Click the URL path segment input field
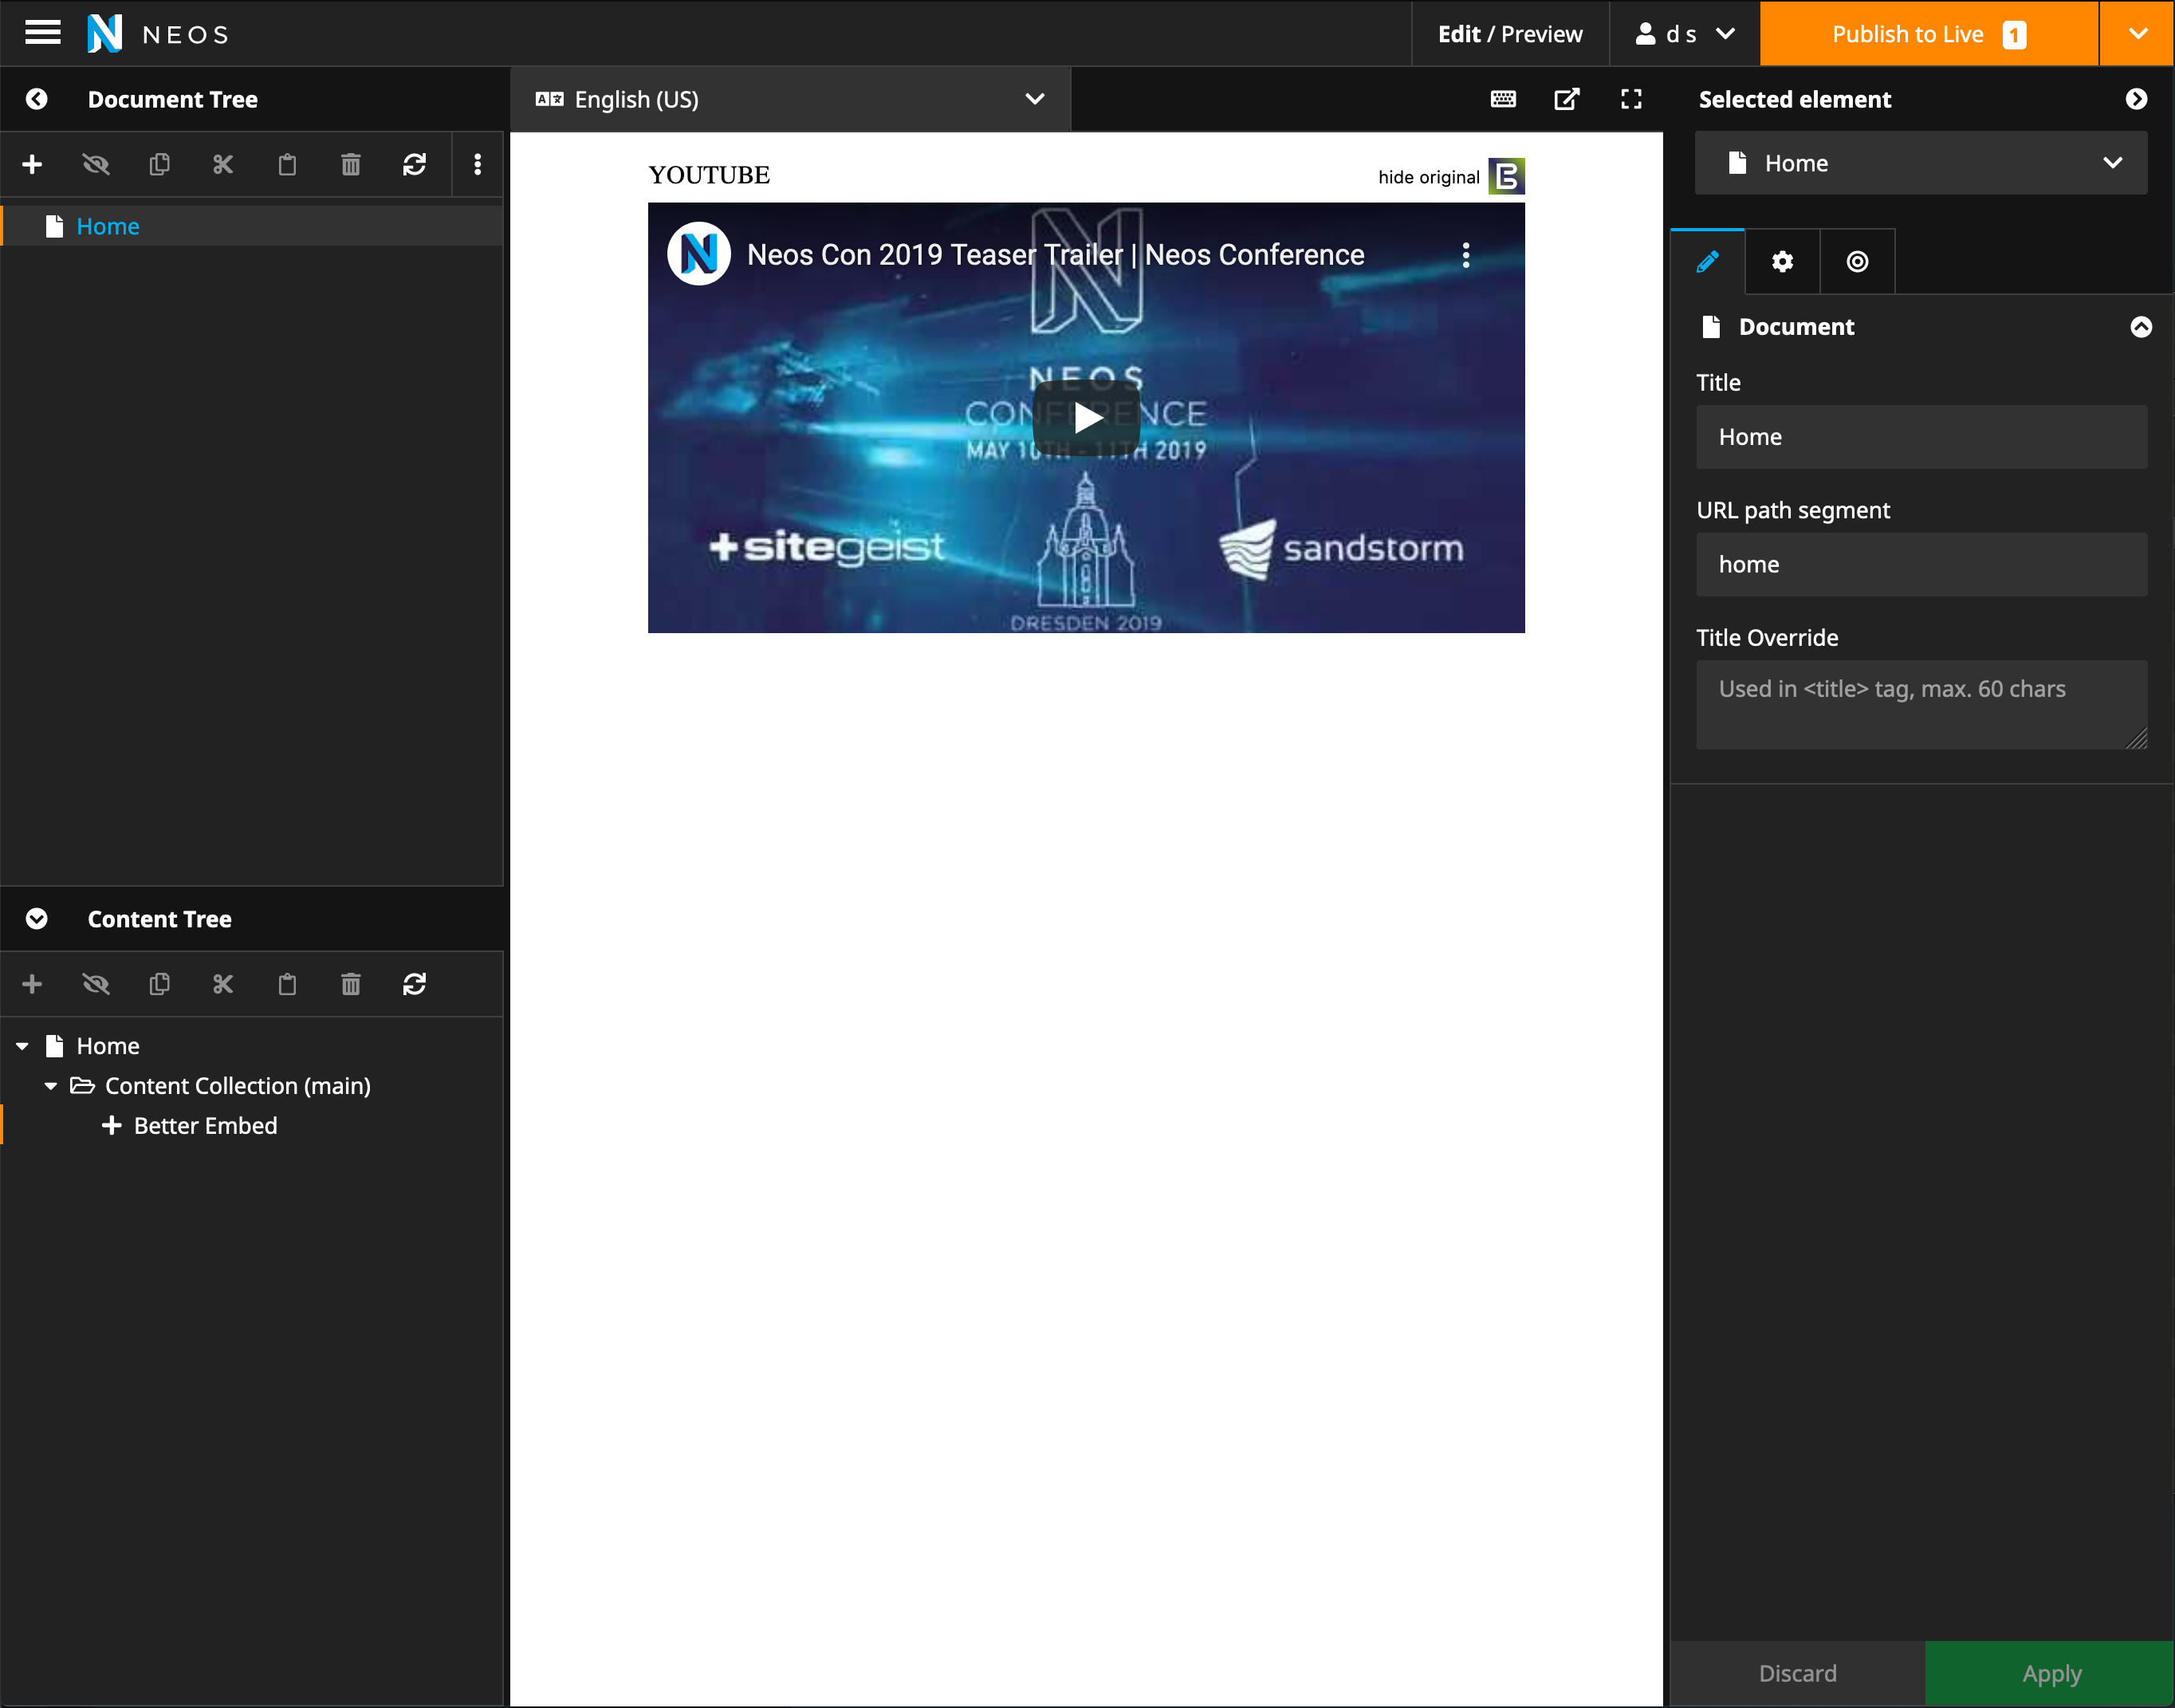The image size is (2175, 1708). [1920, 564]
